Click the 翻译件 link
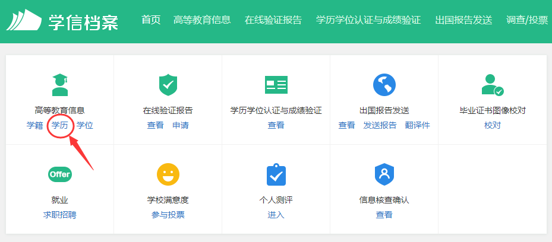 [418, 125]
